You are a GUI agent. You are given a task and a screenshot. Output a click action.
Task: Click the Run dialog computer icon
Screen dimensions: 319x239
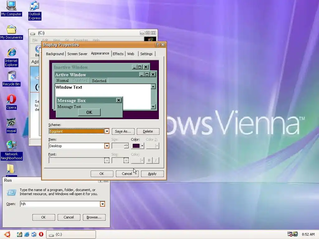(12, 192)
